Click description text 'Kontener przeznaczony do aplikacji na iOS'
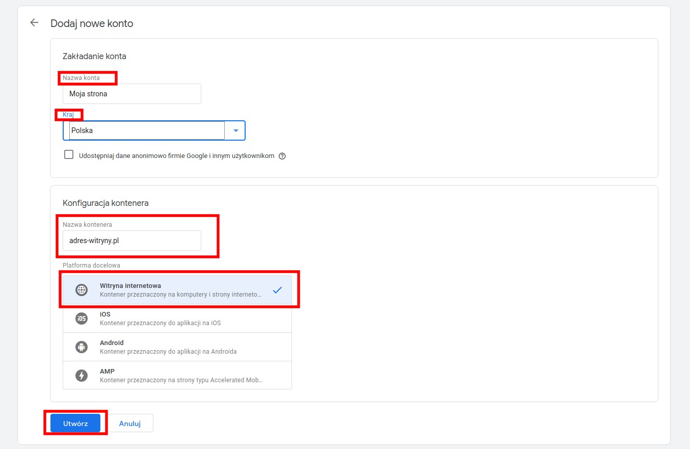Image resolution: width=690 pixels, height=449 pixels. click(160, 323)
